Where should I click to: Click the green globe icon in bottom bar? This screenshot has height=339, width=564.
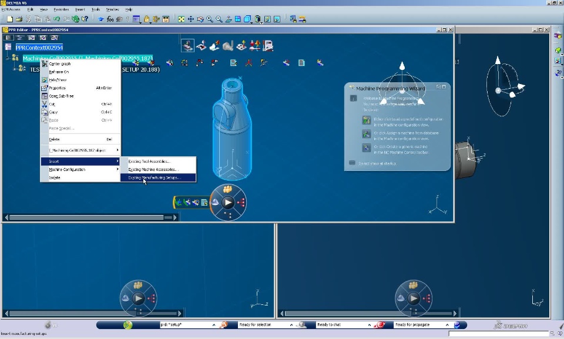tap(127, 325)
